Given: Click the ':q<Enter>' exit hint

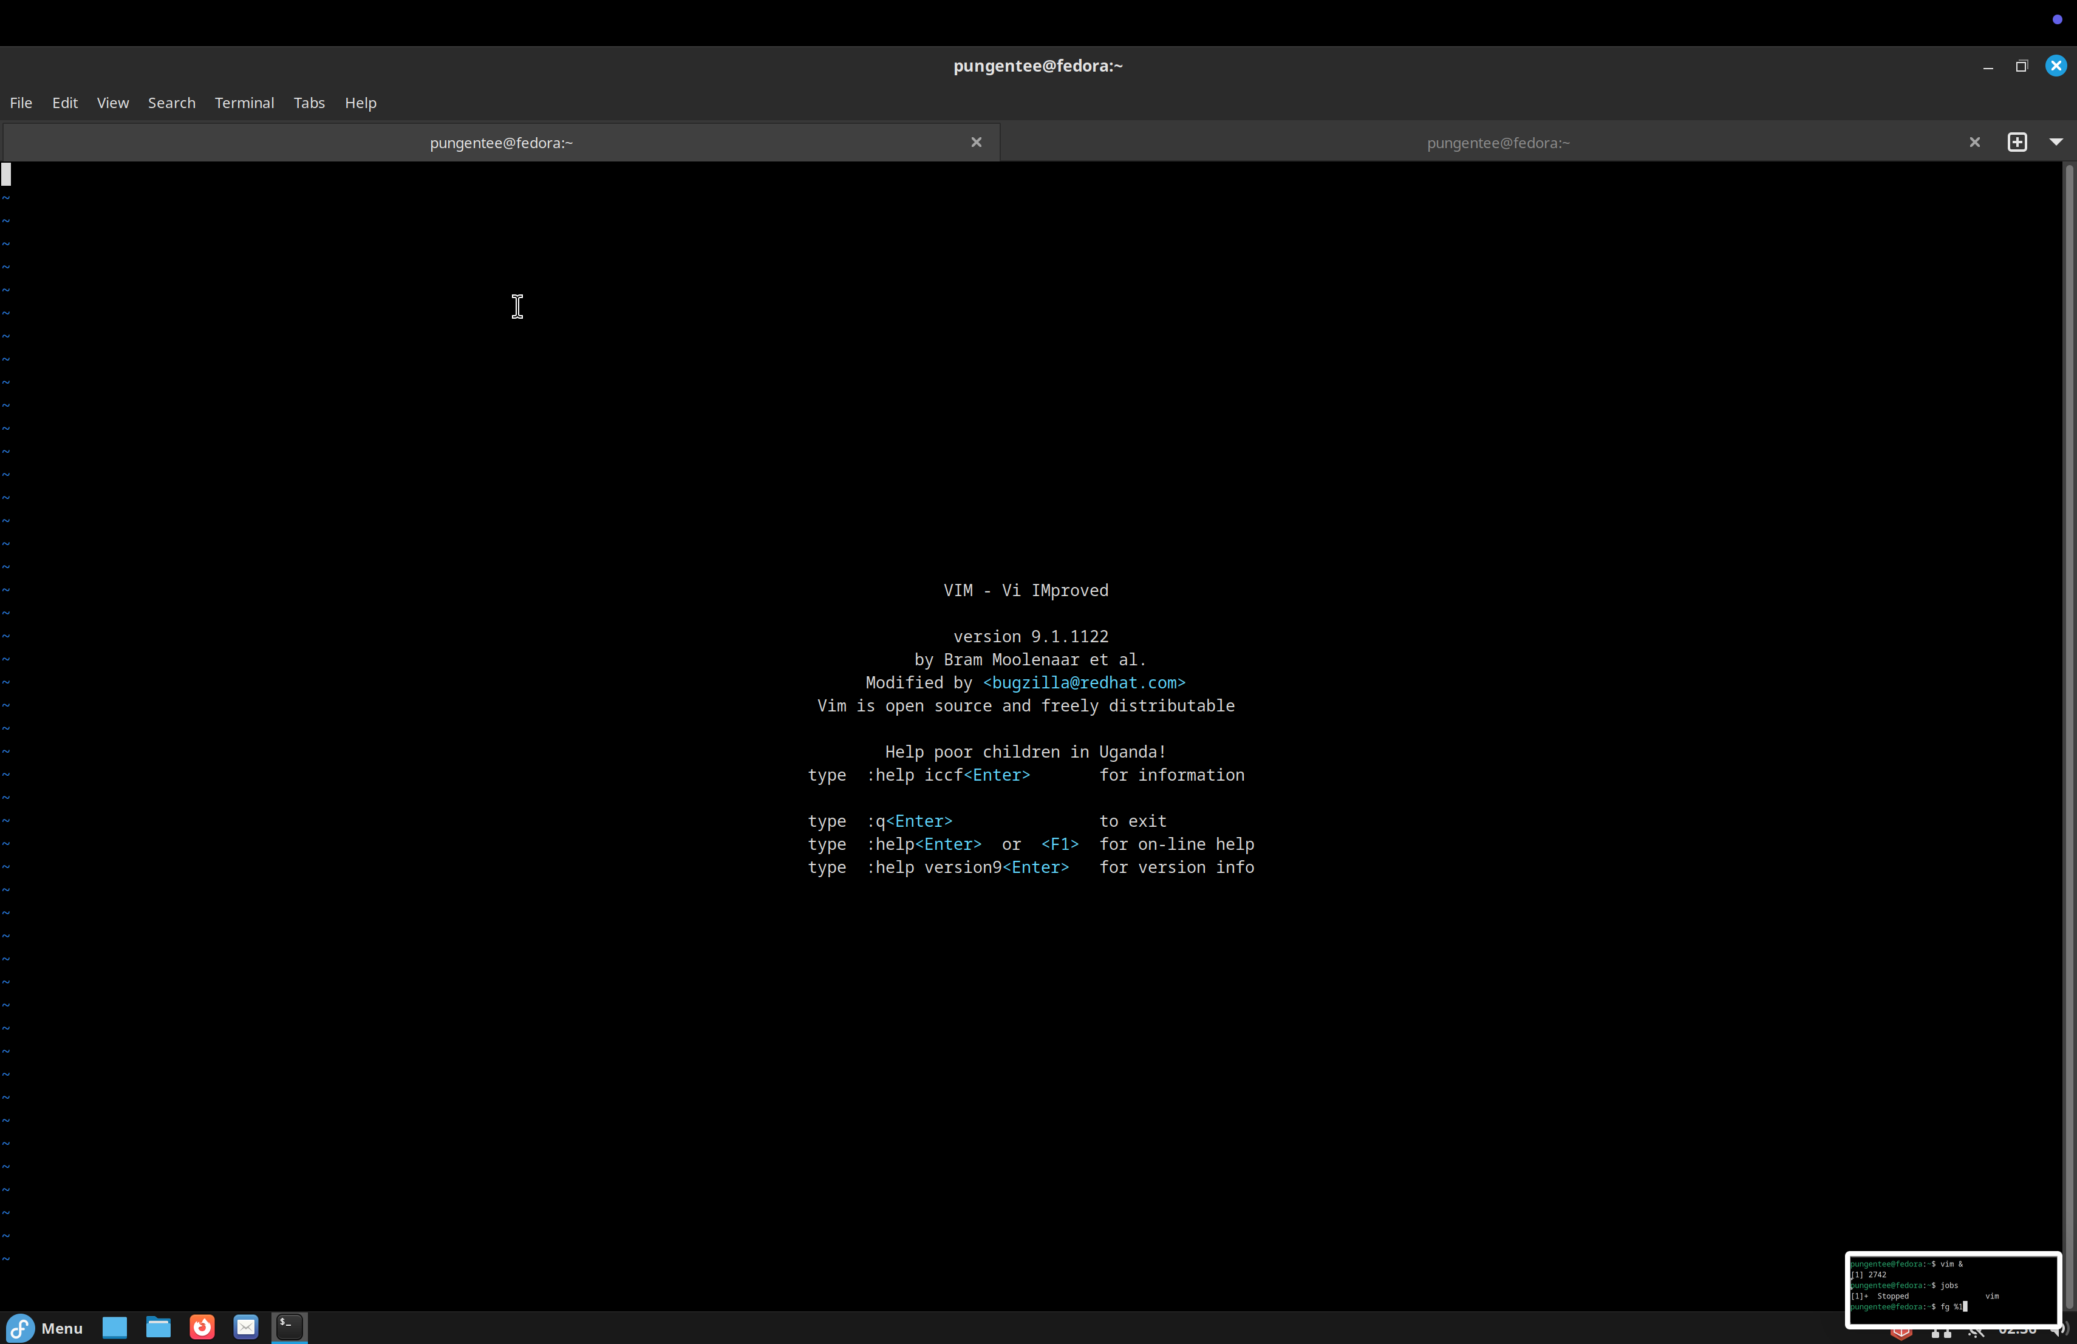Looking at the screenshot, I should tap(909, 821).
